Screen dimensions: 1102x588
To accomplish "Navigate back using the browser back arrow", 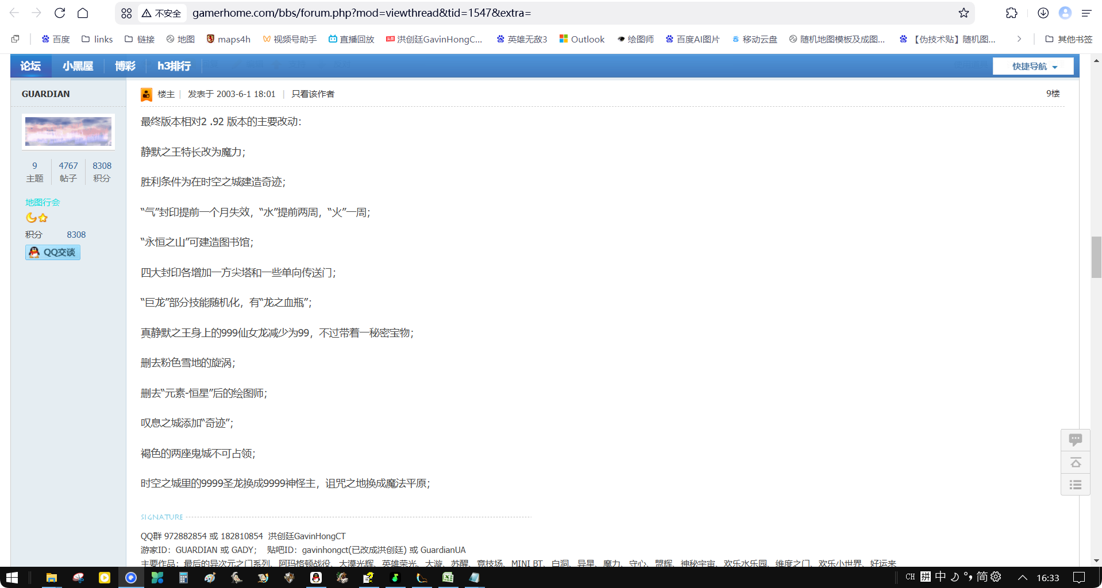I will 13,13.
